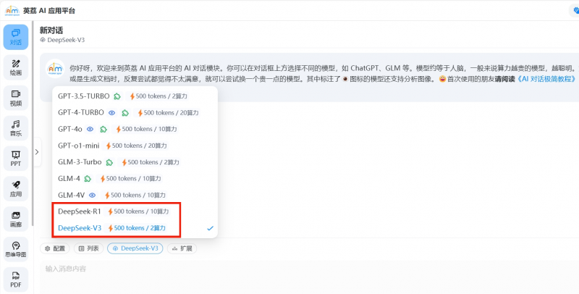The height and width of the screenshot is (294, 579).
Task: Click the 输入消息内容 message input field
Action: [310, 277]
